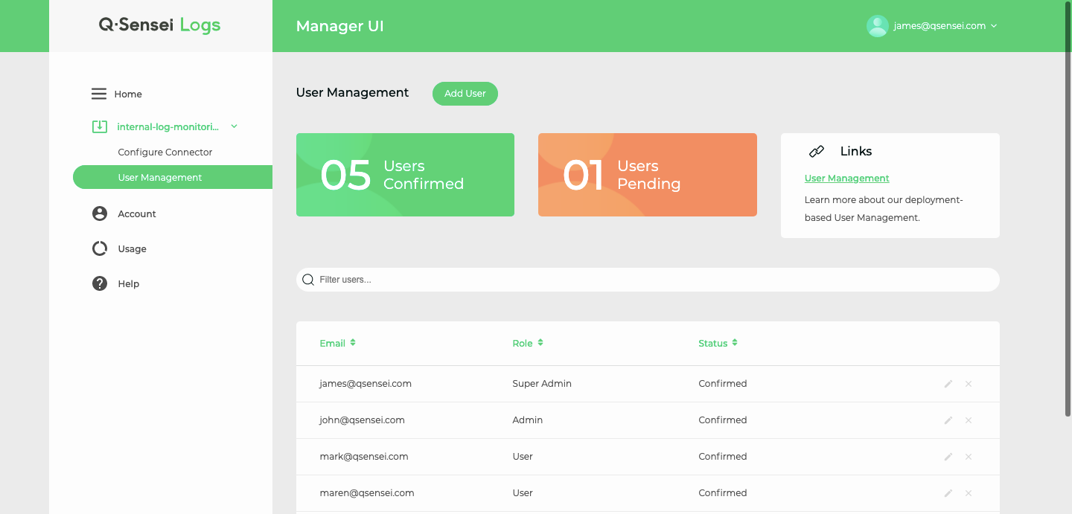Click the Q-Sensei Logs logo
1072x514 pixels.
click(160, 25)
